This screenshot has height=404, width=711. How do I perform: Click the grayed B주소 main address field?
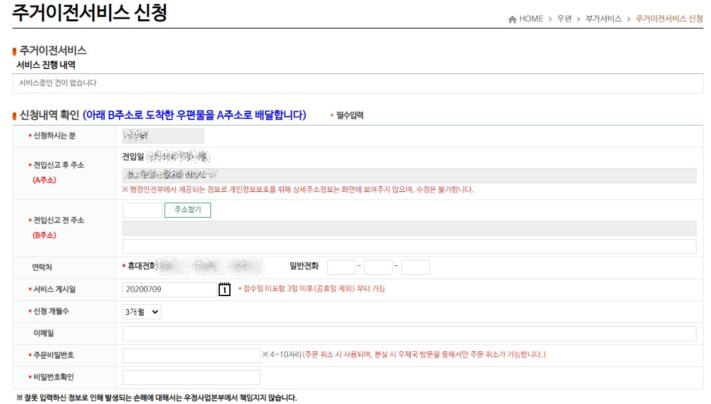coord(410,228)
